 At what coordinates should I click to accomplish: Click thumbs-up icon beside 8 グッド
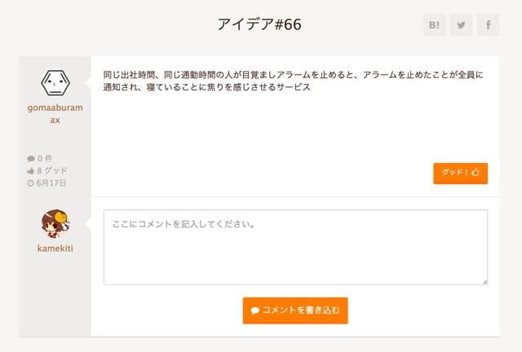[x=31, y=171]
